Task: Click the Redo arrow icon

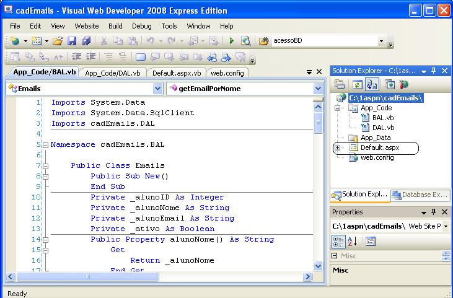Action: 171,41
